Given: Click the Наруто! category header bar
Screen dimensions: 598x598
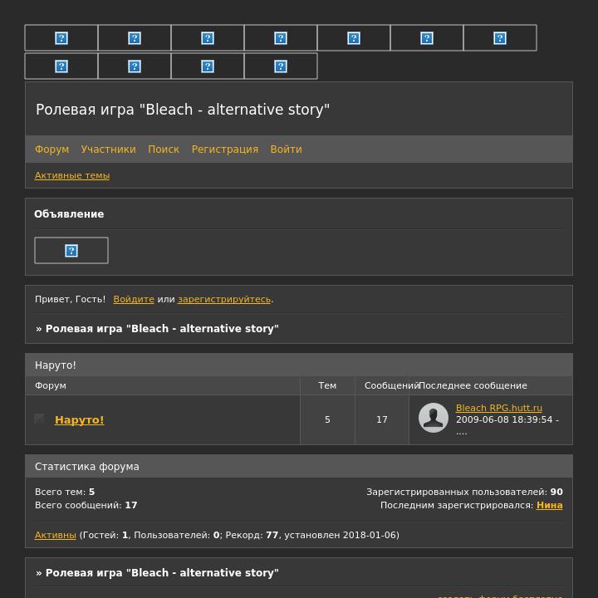Looking at the screenshot, I should coord(299,365).
